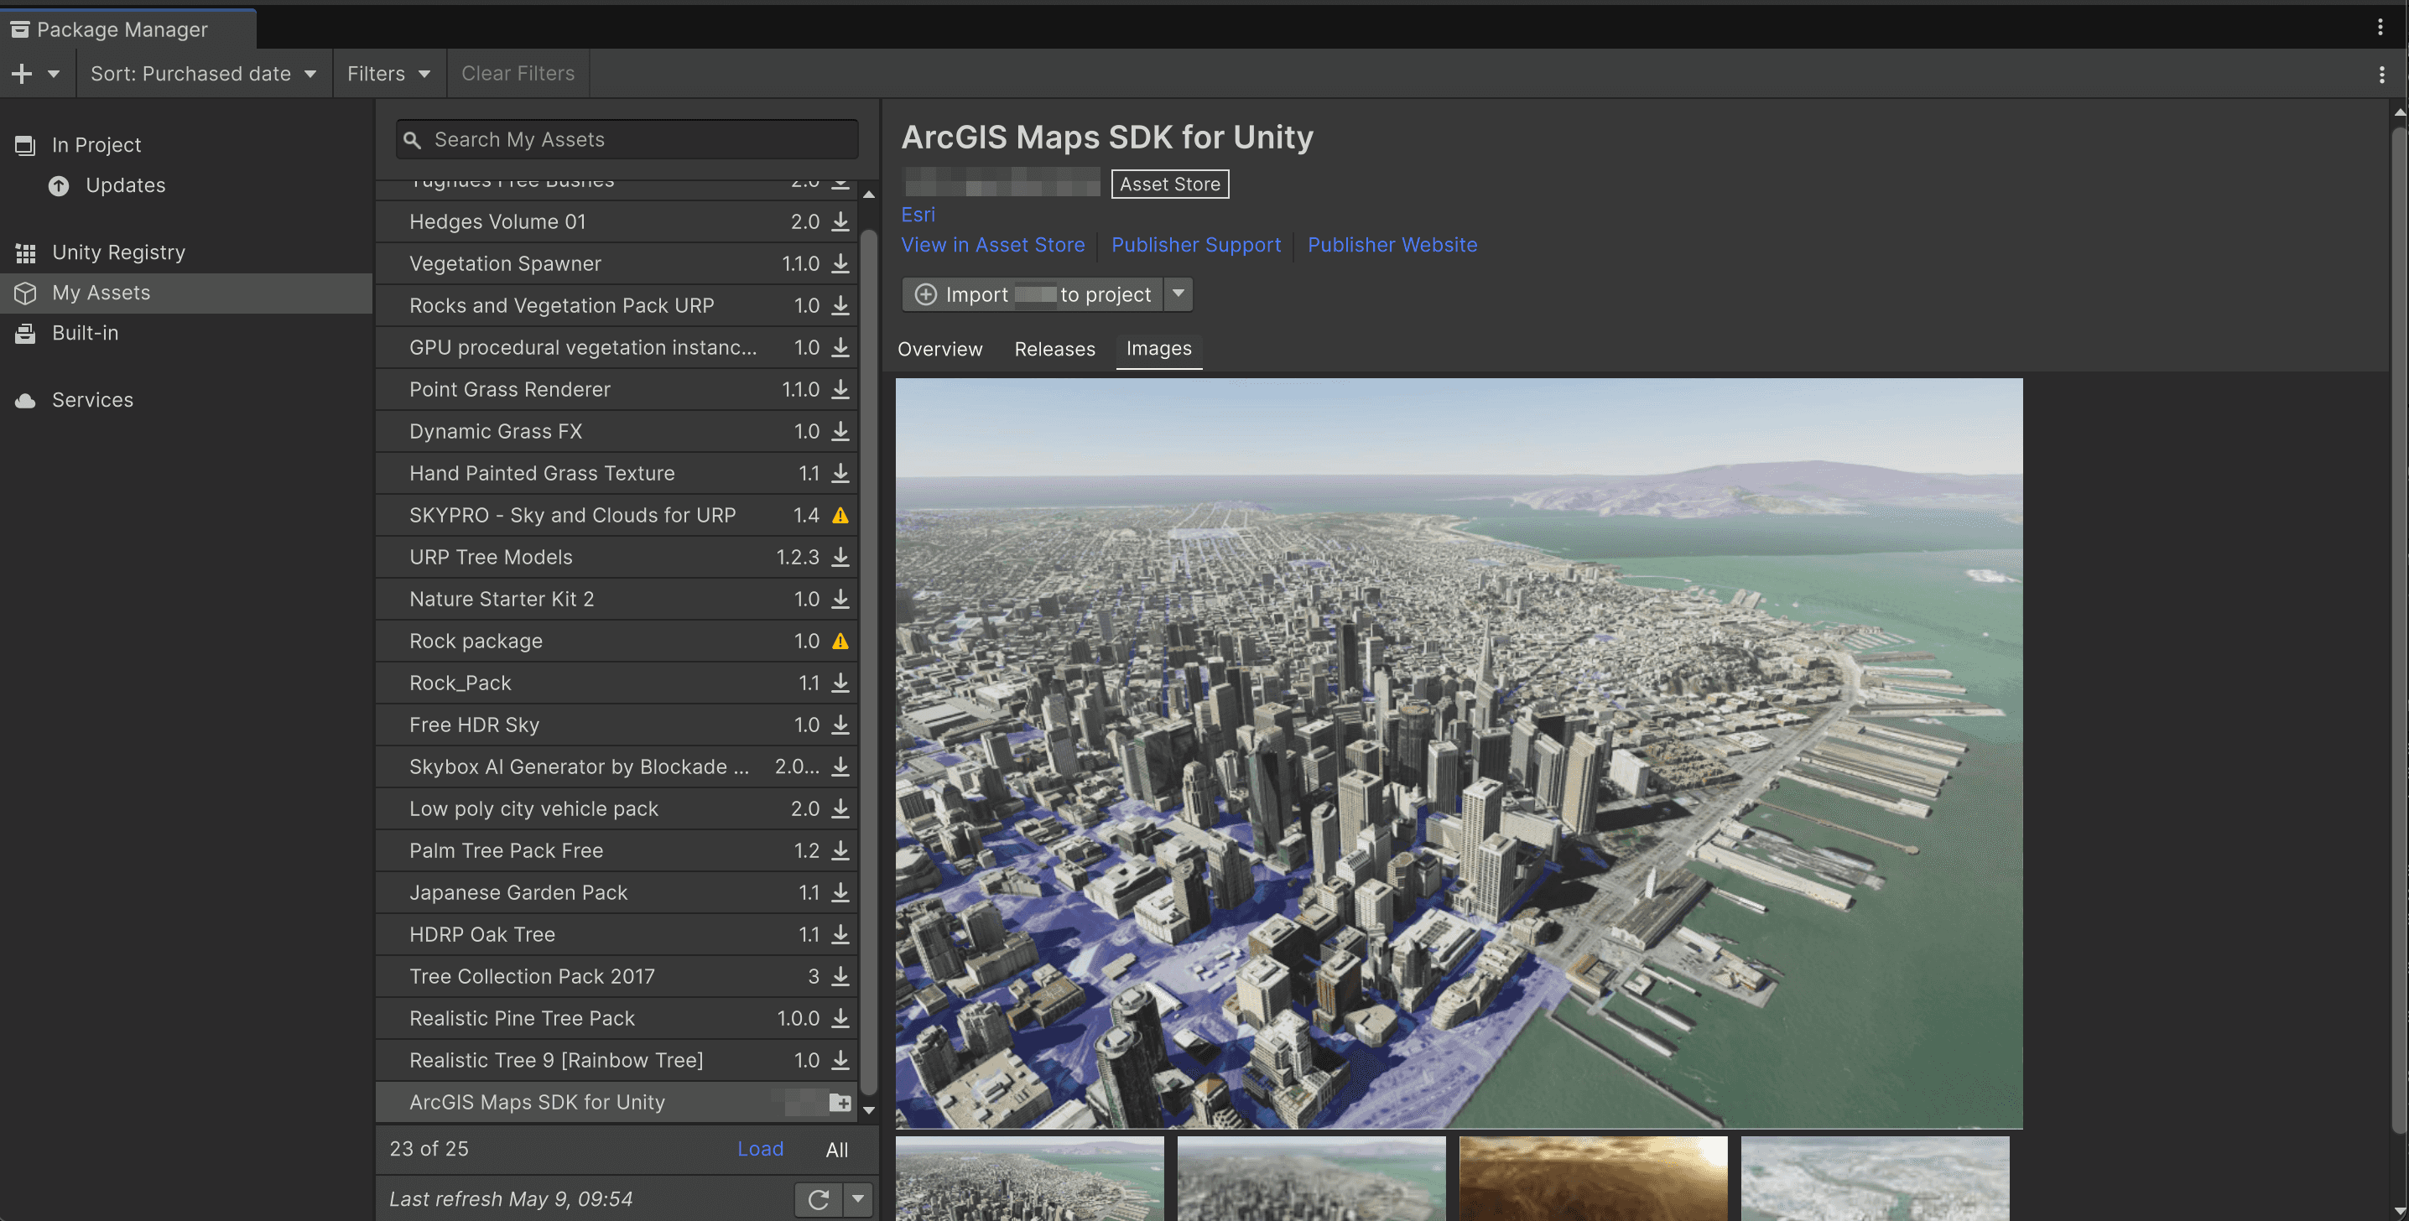The width and height of the screenshot is (2409, 1221).
Task: Click the import icon beside ArcGIS Maps SDK
Action: point(838,1102)
